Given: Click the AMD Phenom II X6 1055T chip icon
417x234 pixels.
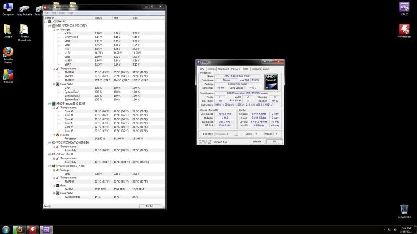Looking at the screenshot, I should [x=54, y=103].
